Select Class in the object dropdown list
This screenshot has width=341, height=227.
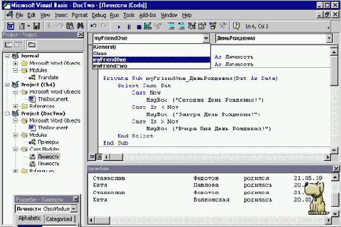152,53
